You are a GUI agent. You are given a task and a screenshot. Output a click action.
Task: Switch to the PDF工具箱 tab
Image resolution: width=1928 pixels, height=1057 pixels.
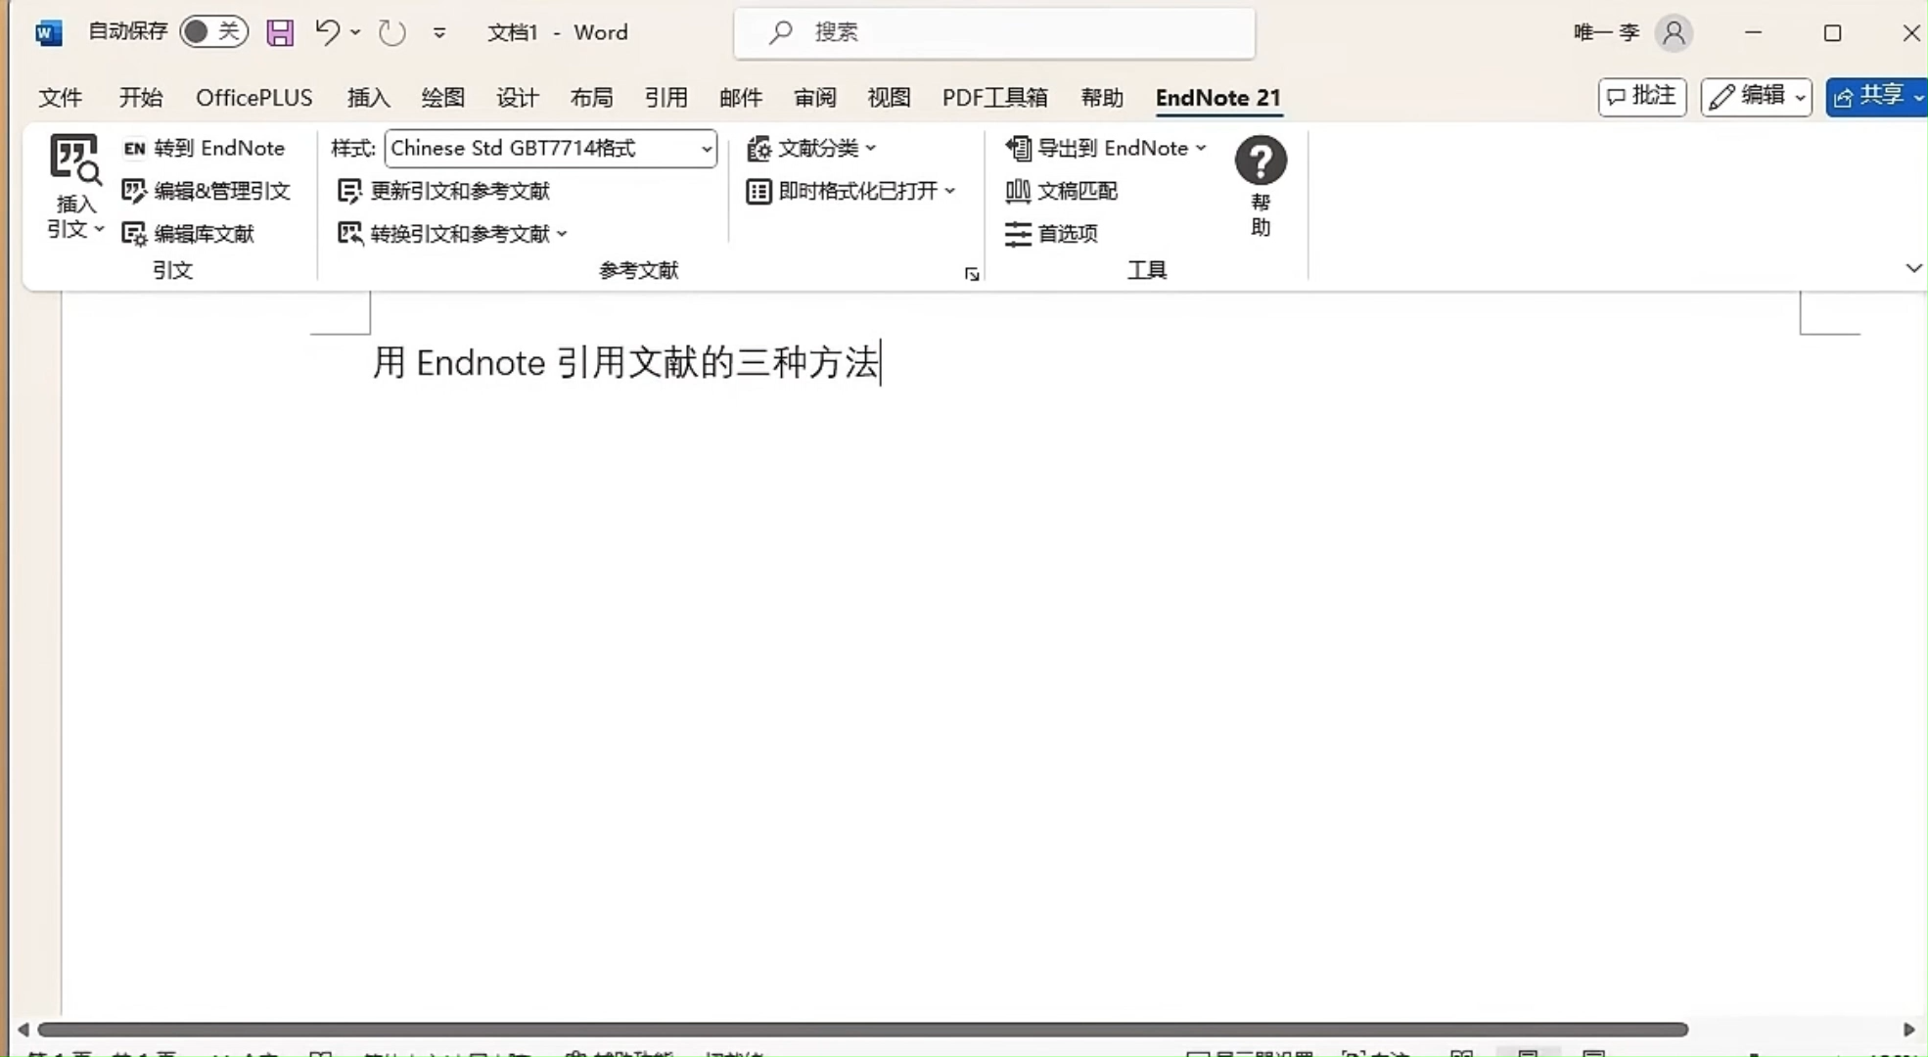coord(995,98)
